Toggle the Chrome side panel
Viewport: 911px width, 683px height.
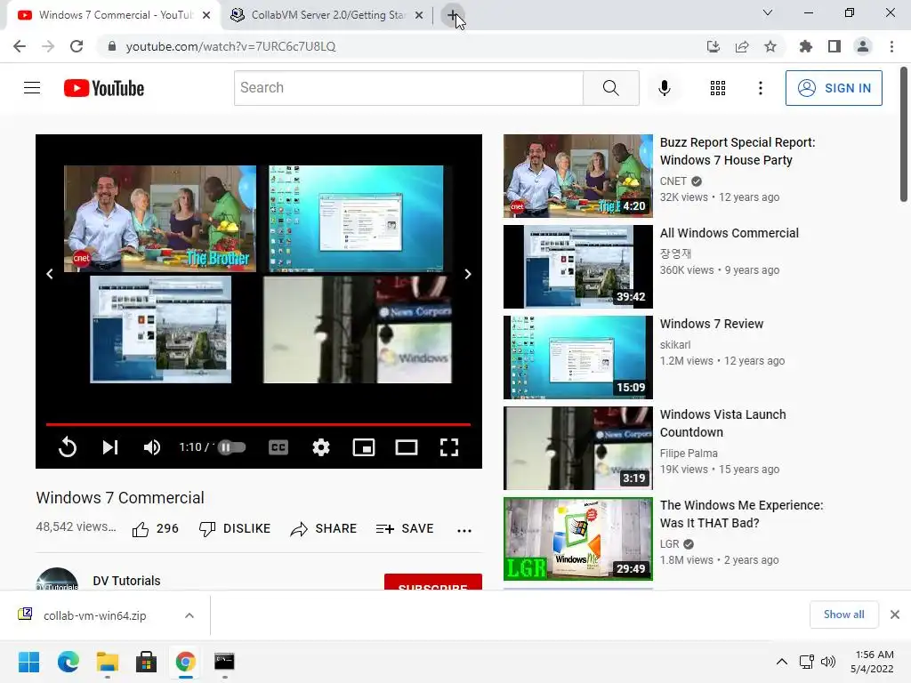(834, 46)
